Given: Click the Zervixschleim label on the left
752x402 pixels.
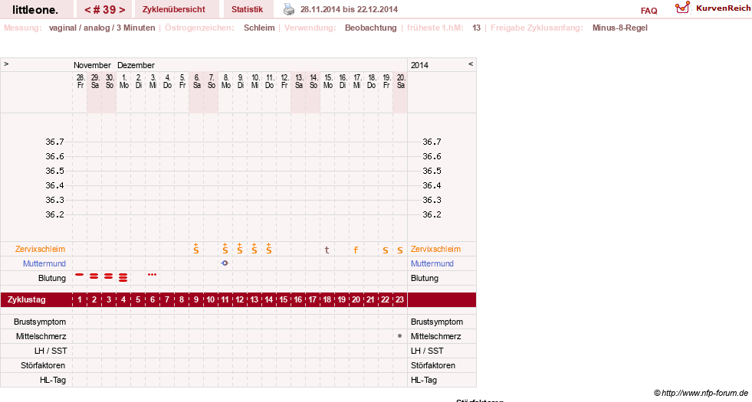Looking at the screenshot, I should pyautogui.click(x=41, y=249).
